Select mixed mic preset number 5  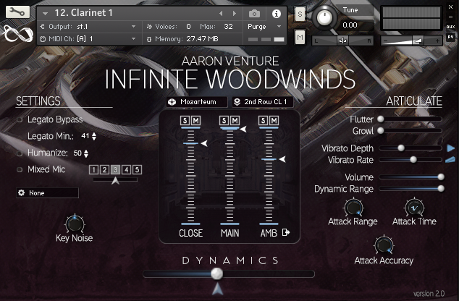click(x=138, y=169)
